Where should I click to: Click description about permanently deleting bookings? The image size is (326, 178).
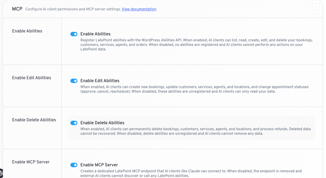click(195, 131)
